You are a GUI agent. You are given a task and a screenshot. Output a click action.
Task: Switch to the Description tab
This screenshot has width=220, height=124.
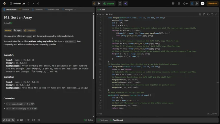10,9
